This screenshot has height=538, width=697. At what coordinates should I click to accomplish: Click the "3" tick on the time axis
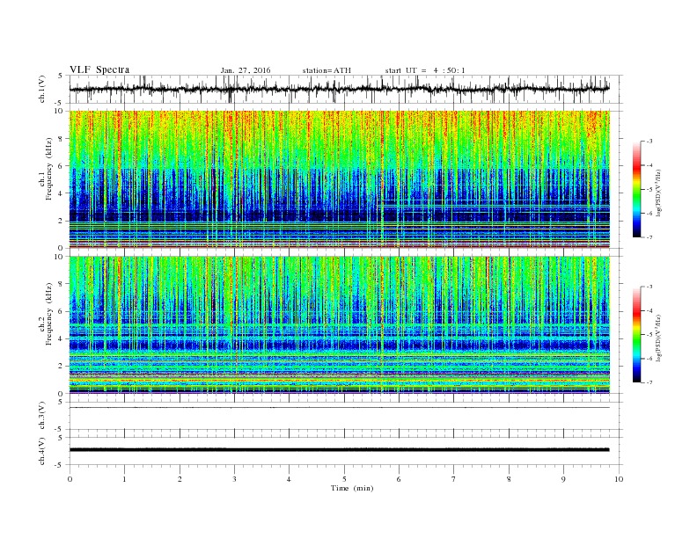[234, 479]
